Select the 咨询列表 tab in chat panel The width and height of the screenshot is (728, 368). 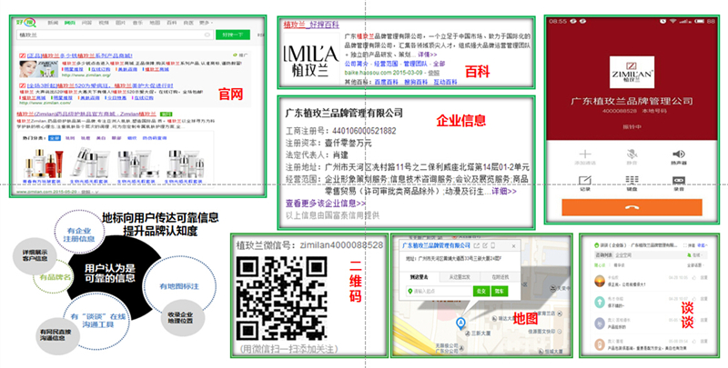[x=603, y=255]
